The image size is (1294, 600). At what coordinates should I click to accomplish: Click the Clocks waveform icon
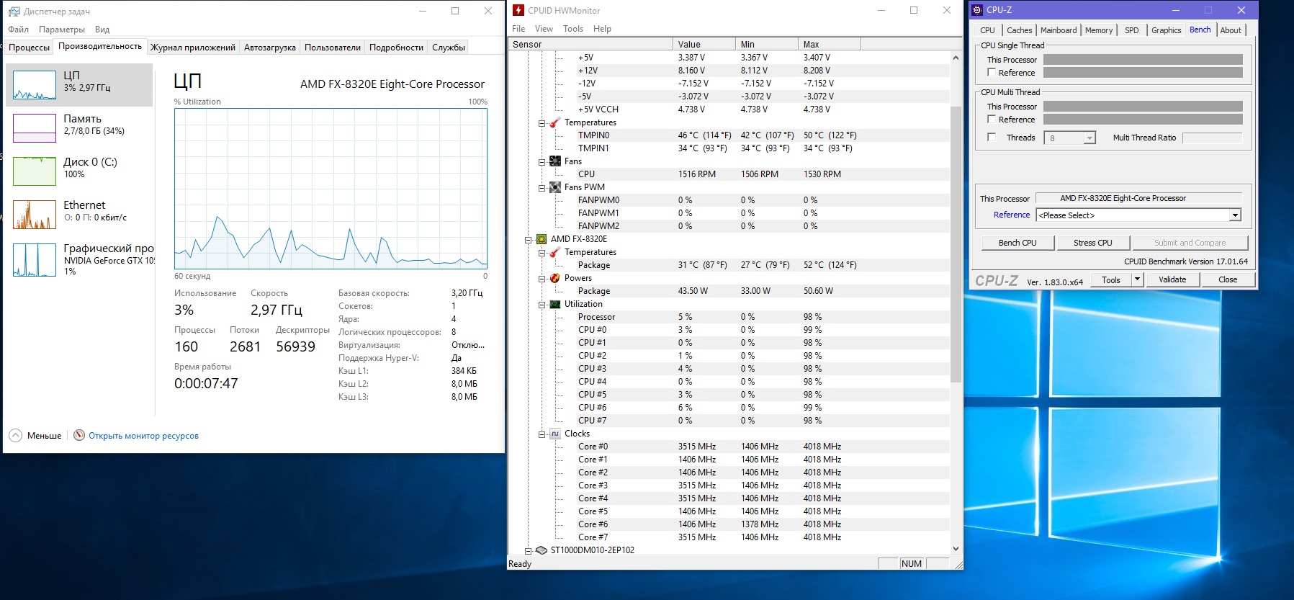(555, 434)
